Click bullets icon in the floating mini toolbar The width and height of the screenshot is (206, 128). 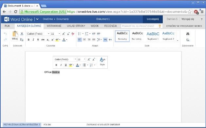84,65
